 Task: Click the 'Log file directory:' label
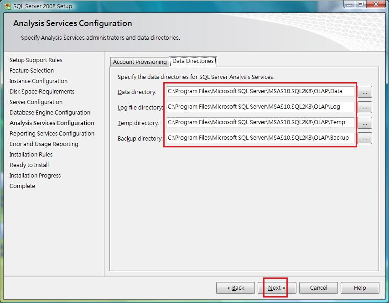pos(140,108)
